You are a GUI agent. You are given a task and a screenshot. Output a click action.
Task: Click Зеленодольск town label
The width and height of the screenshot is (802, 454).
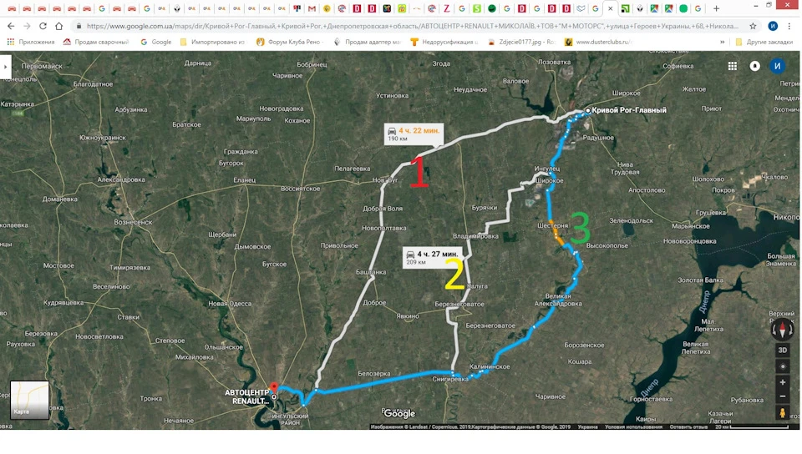632,220
